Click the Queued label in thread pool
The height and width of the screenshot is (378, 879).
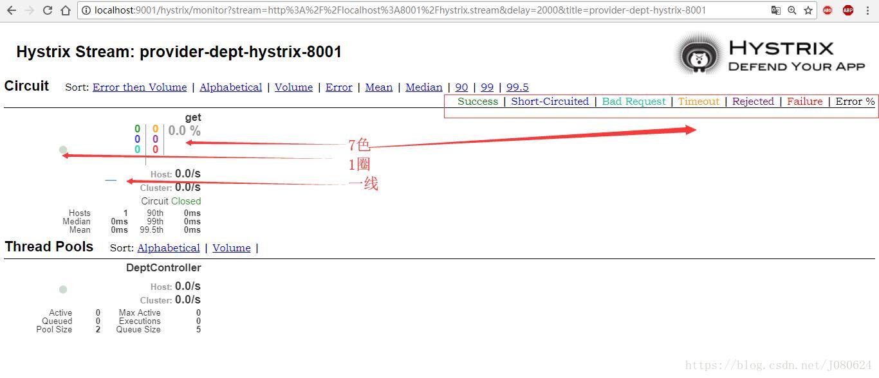tap(57, 321)
